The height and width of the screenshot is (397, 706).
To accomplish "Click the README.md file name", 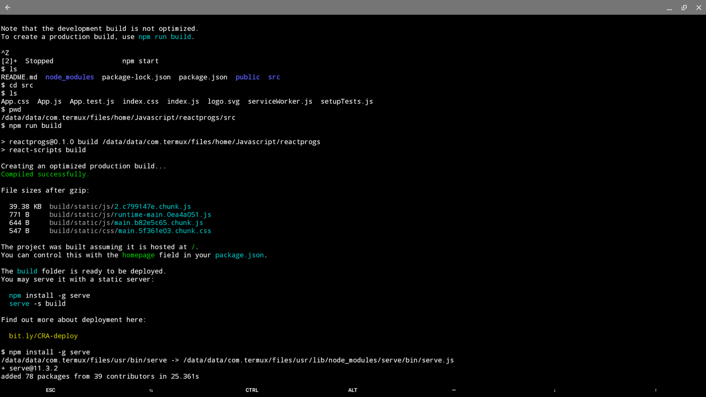I will 19,77.
